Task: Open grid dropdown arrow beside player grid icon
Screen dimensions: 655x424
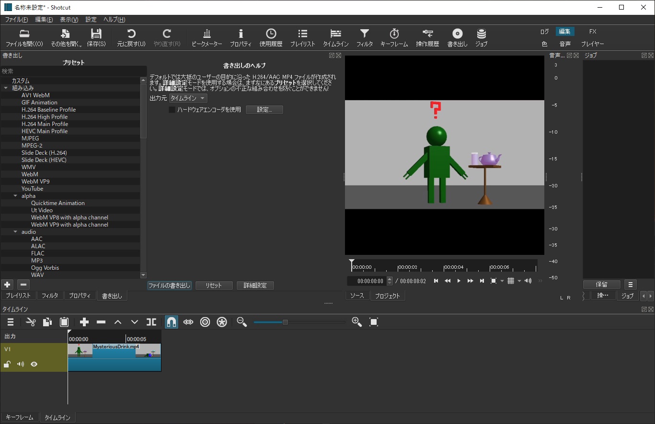Action: click(519, 281)
